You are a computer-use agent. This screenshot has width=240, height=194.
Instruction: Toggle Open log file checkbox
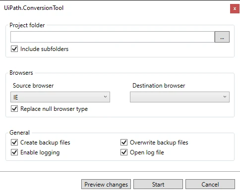tap(124, 152)
